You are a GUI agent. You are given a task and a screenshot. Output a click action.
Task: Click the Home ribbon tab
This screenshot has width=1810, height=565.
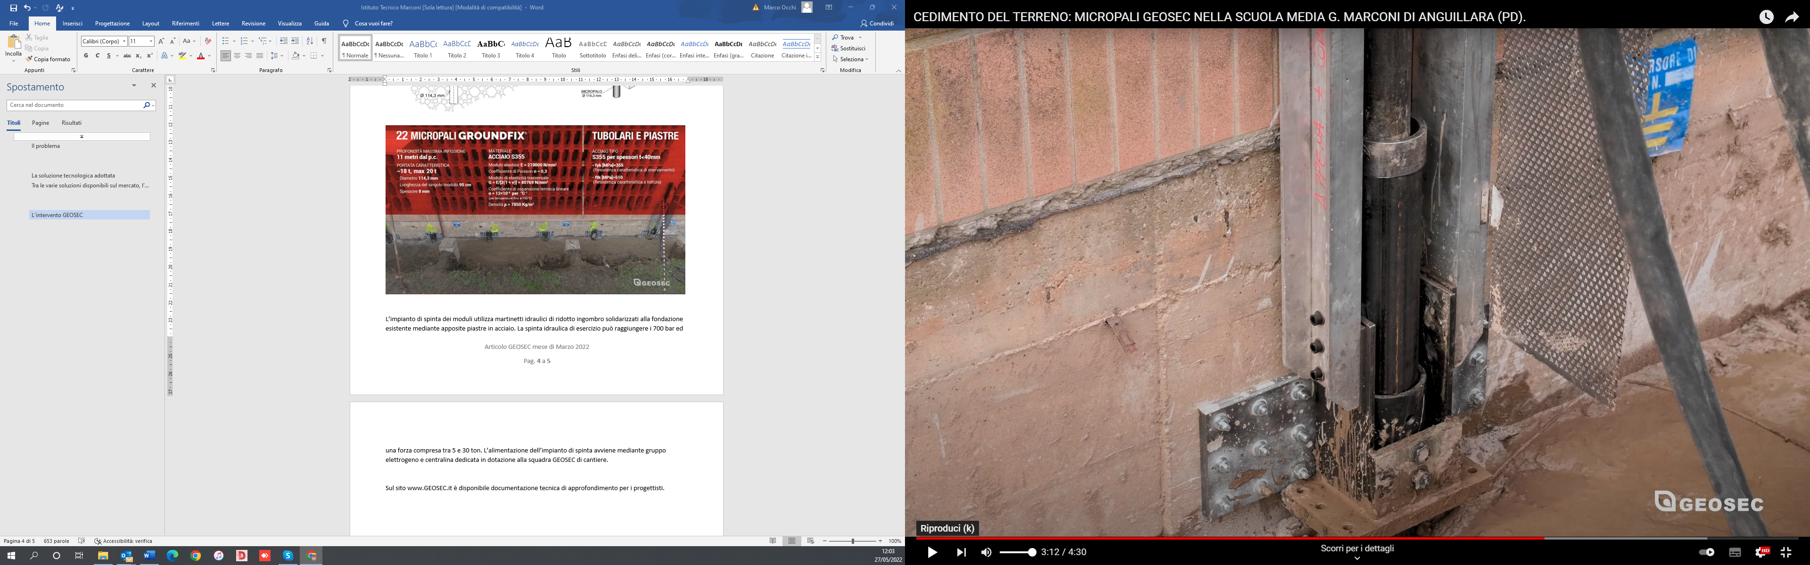point(41,23)
